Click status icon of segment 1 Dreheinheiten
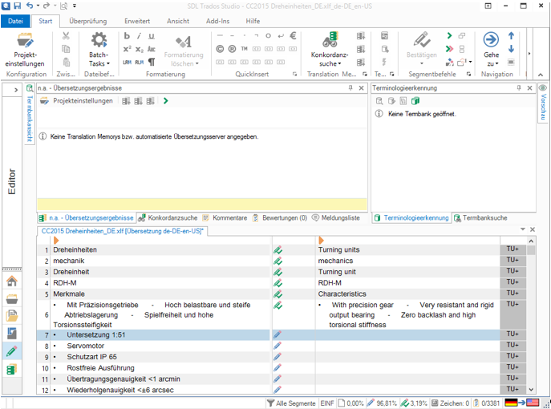Image resolution: width=551 pixels, height=409 pixels. pos(278,250)
